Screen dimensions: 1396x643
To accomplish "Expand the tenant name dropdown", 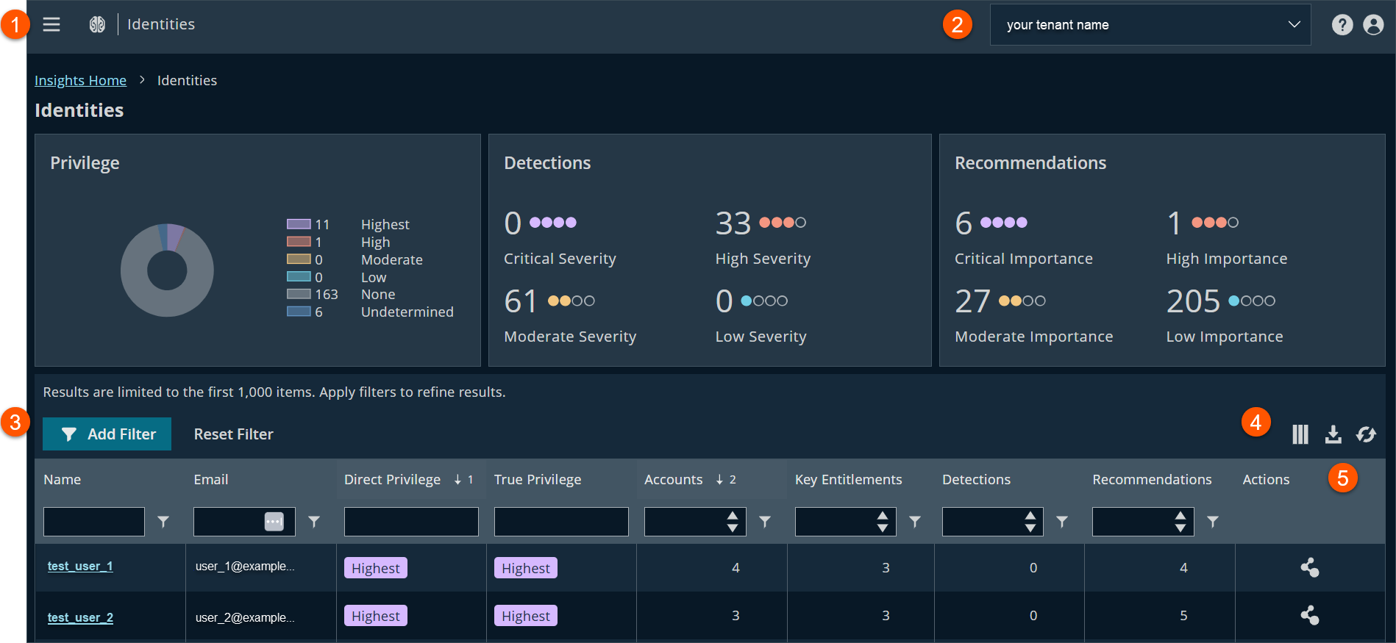I will coord(1150,25).
